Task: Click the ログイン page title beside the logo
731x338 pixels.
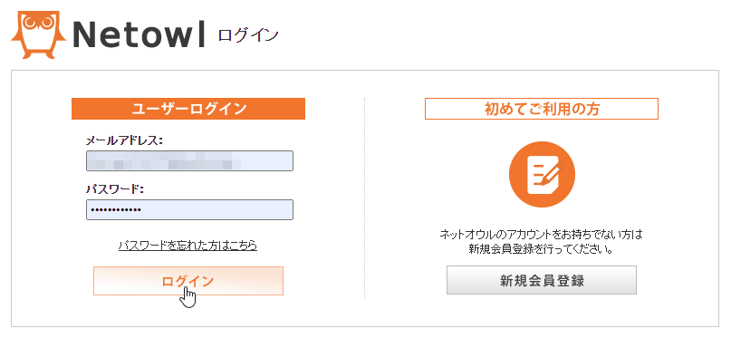Action: tap(248, 35)
